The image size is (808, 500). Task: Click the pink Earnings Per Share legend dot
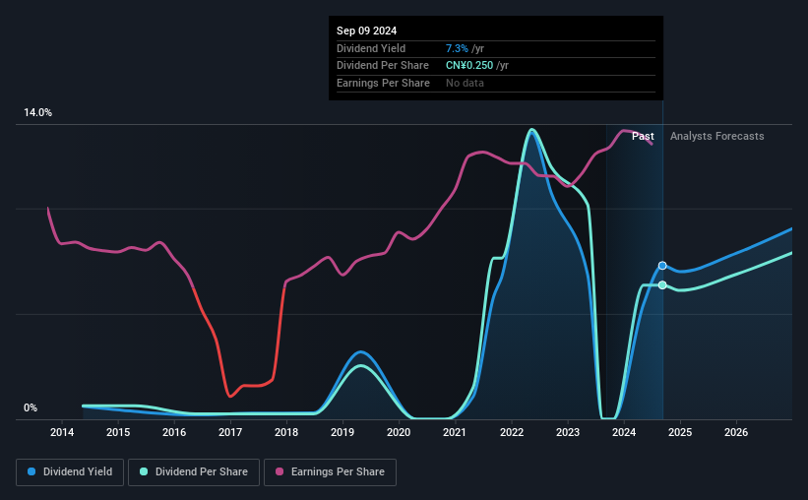coord(280,471)
